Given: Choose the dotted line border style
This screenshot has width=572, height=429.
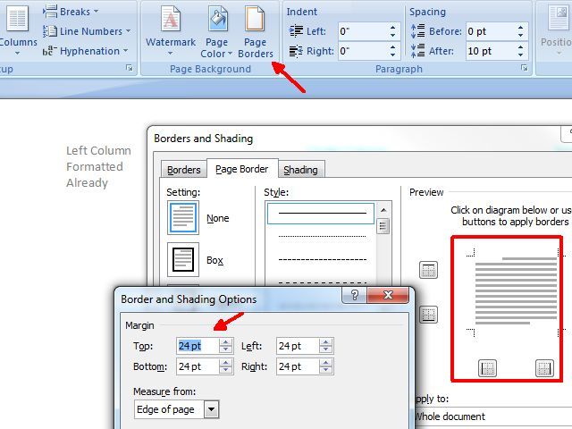Looking at the screenshot, I should click(321, 236).
